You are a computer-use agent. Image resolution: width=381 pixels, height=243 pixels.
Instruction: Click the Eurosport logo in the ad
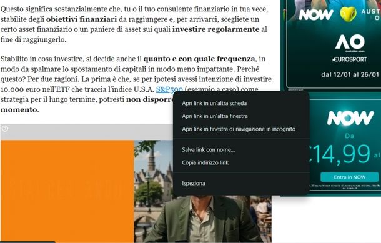pos(349,59)
